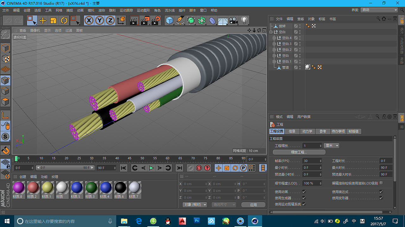Click the magnet icon in left sidebar
405x227 pixels.
click(x=5, y=150)
